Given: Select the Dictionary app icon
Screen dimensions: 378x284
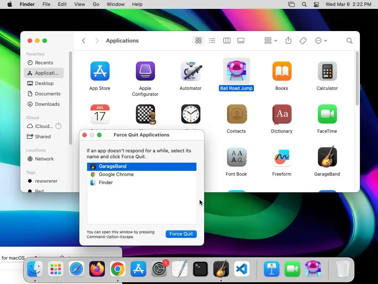Looking at the screenshot, I should 282,114.
